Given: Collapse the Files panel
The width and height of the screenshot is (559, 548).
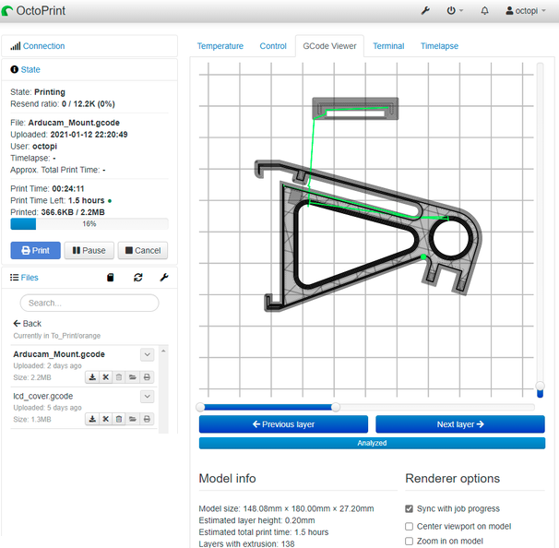Looking at the screenshot, I should (30, 278).
